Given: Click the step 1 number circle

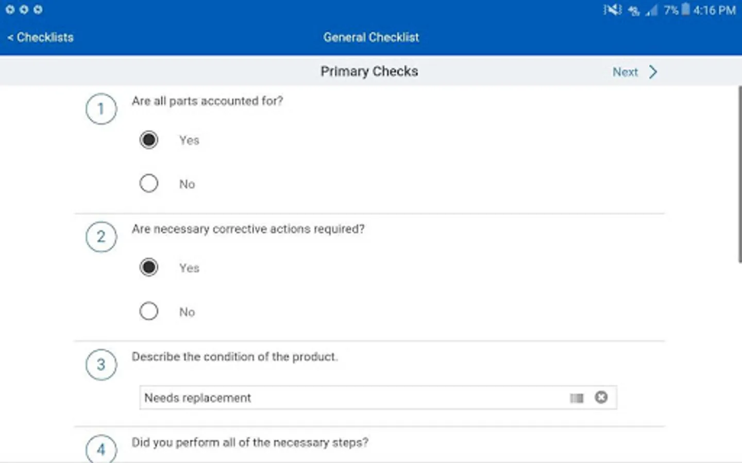Looking at the screenshot, I should point(101,109).
